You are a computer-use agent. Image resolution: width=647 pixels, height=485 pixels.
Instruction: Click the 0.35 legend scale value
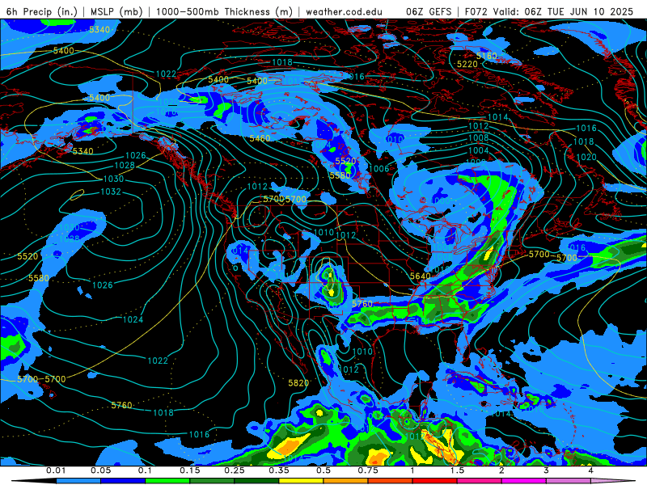(x=279, y=470)
